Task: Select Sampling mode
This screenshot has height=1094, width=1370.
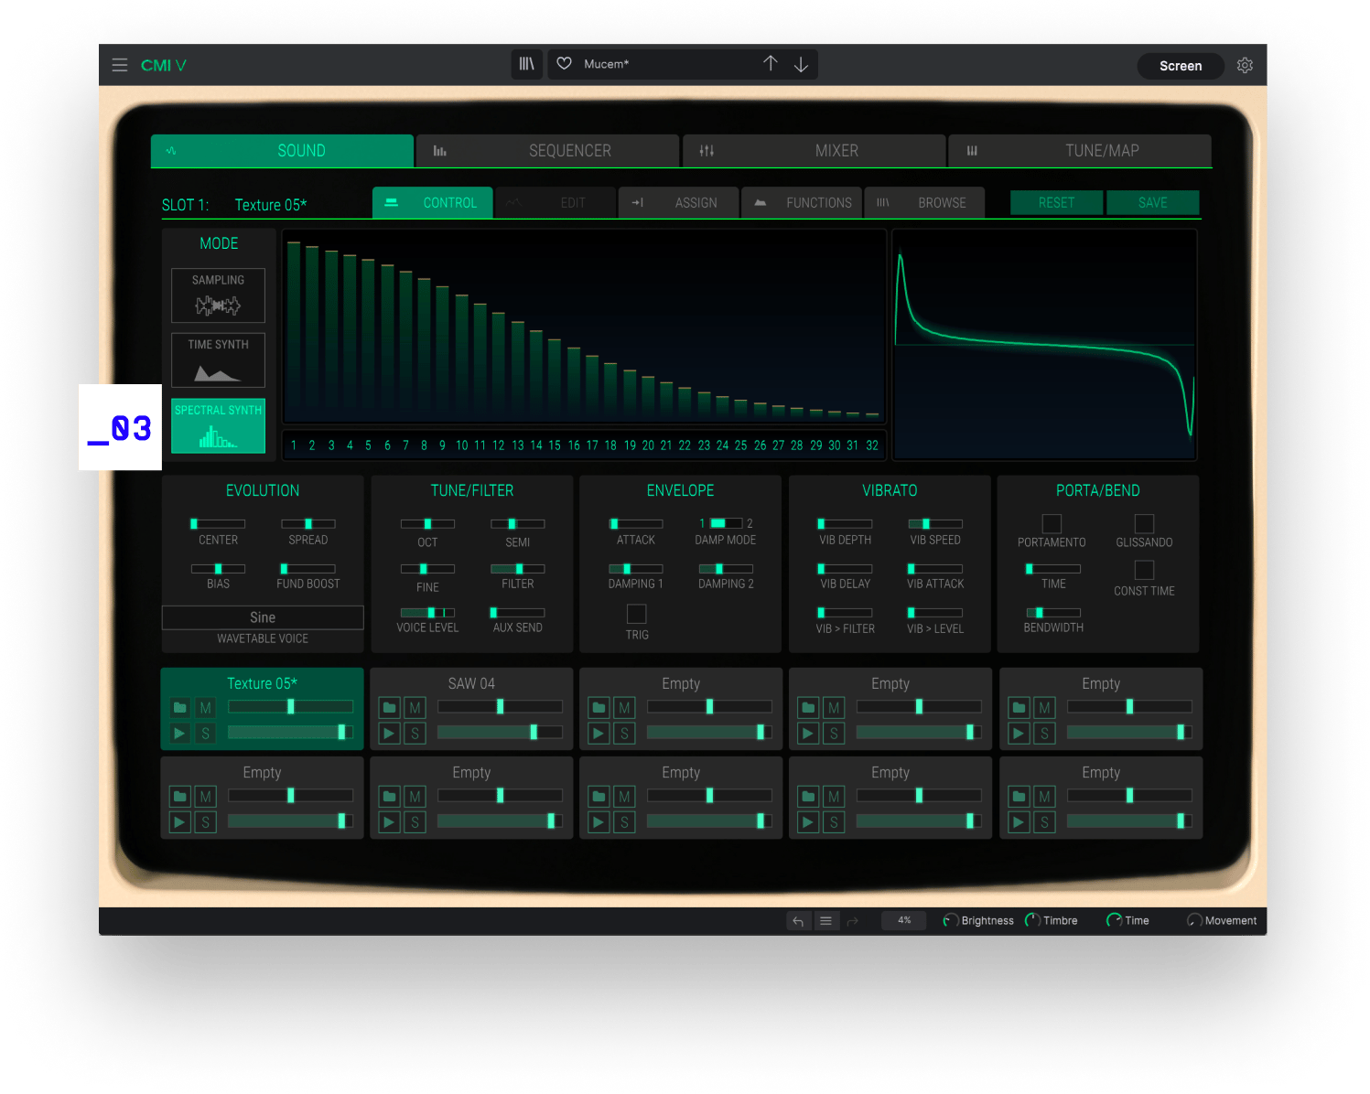Action: (x=218, y=295)
